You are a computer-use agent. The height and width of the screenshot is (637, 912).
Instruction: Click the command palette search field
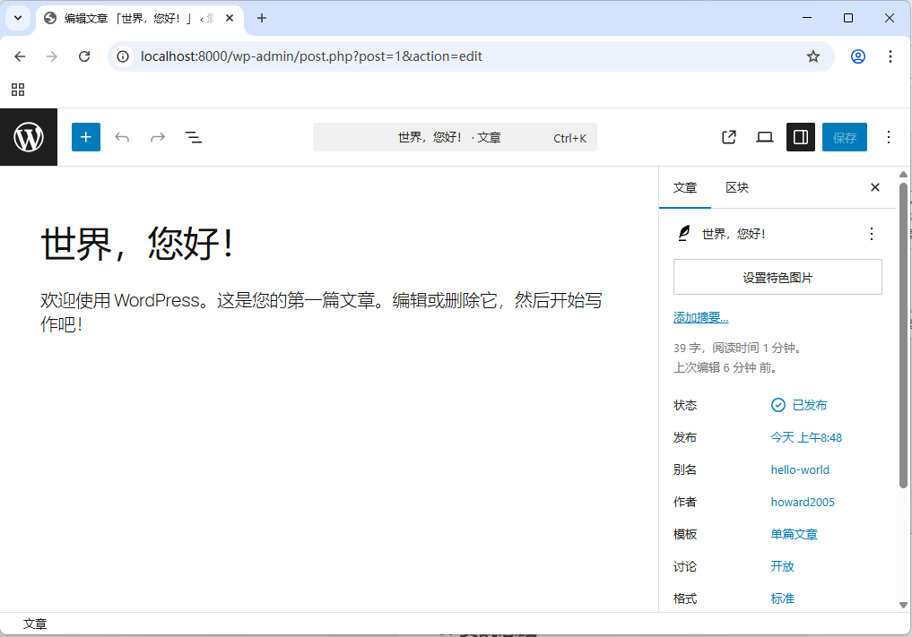(455, 136)
